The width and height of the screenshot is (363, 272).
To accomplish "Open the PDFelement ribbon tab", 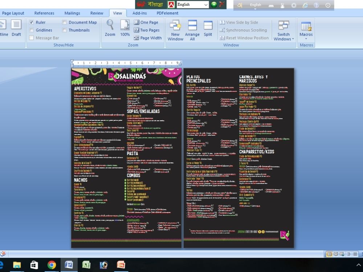I will (167, 13).
